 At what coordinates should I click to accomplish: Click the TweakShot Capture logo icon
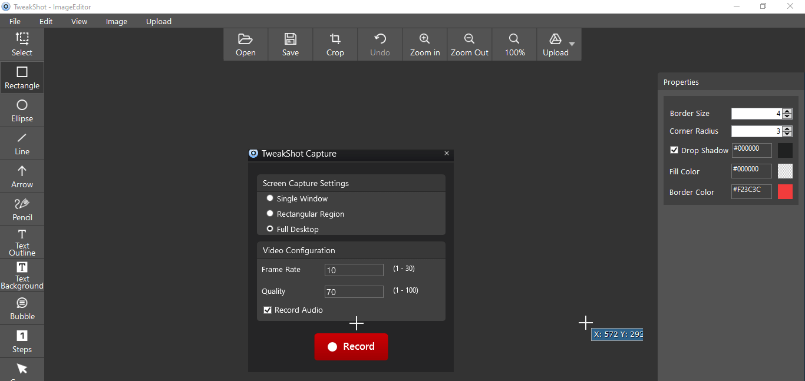pyautogui.click(x=253, y=154)
